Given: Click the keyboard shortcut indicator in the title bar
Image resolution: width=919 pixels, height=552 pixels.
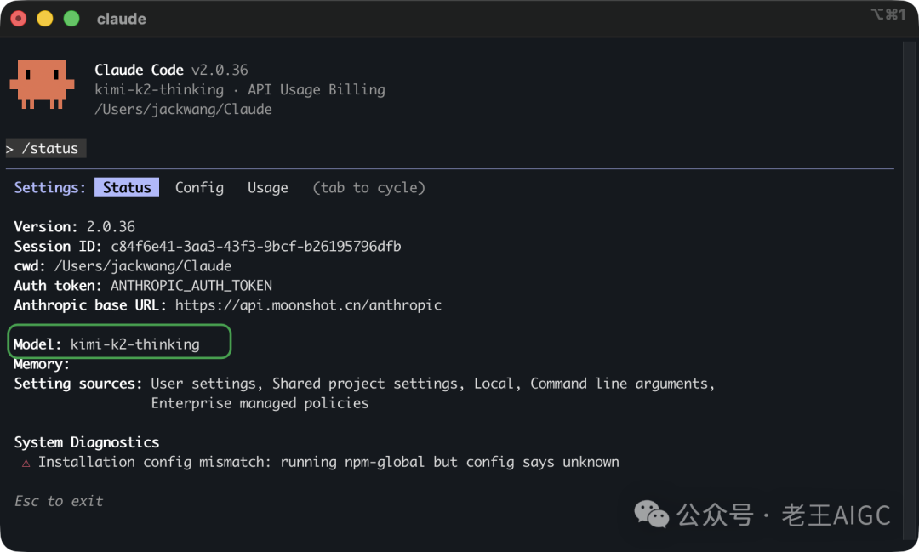Looking at the screenshot, I should [888, 14].
